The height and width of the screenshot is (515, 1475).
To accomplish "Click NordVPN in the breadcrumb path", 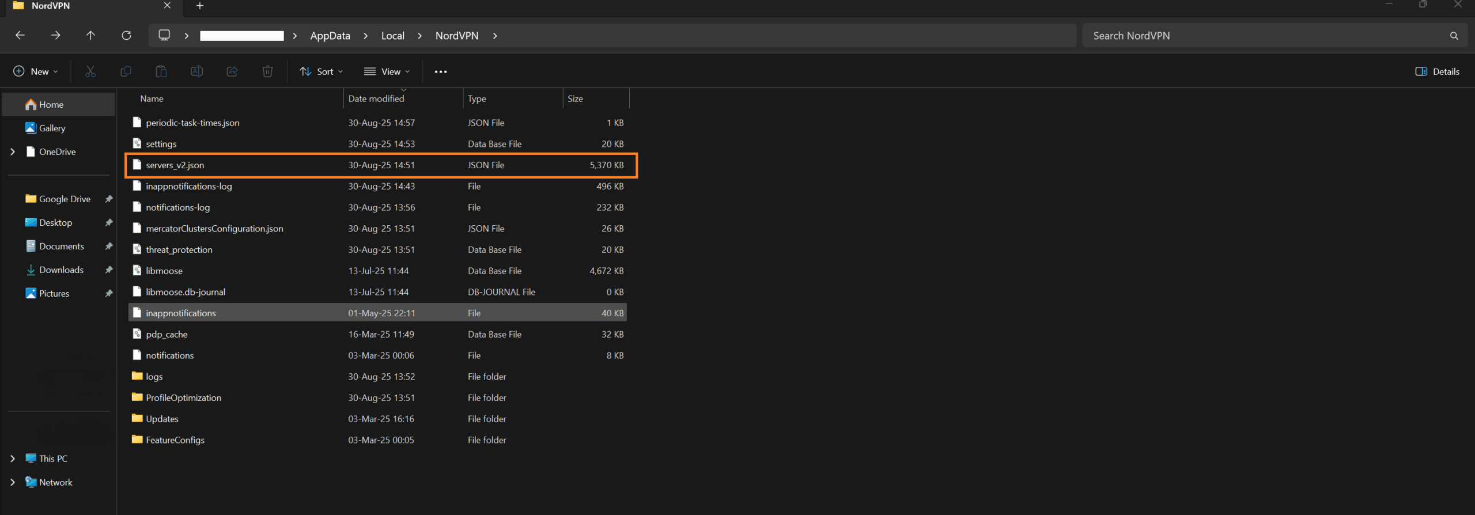I will pyautogui.click(x=457, y=36).
